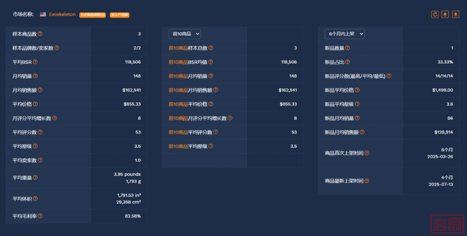Viewport: 467px width, 236px height.
Task: Click help icon next to 前10商品月均销售额
Action: pos(215,90)
